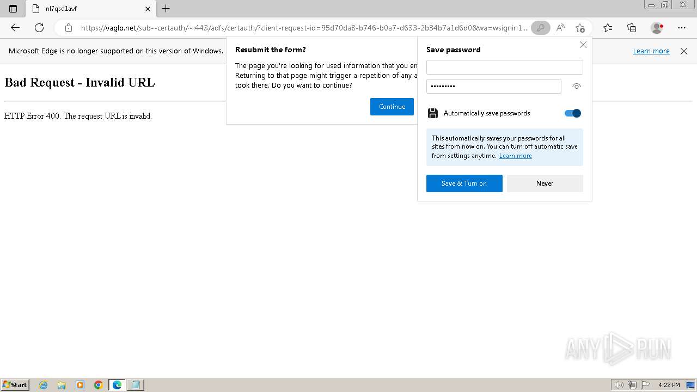The height and width of the screenshot is (392, 697).
Task: Click the HTTP Error 400 message text
Action: point(78,116)
